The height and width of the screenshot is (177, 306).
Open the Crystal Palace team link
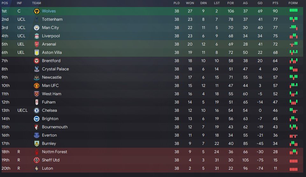[x=55, y=69]
